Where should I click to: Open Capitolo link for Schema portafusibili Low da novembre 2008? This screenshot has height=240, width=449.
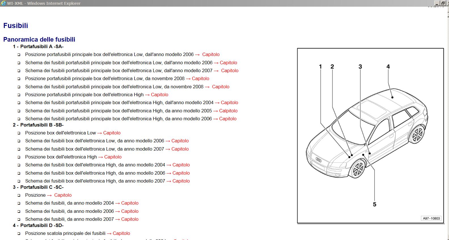[221, 87]
